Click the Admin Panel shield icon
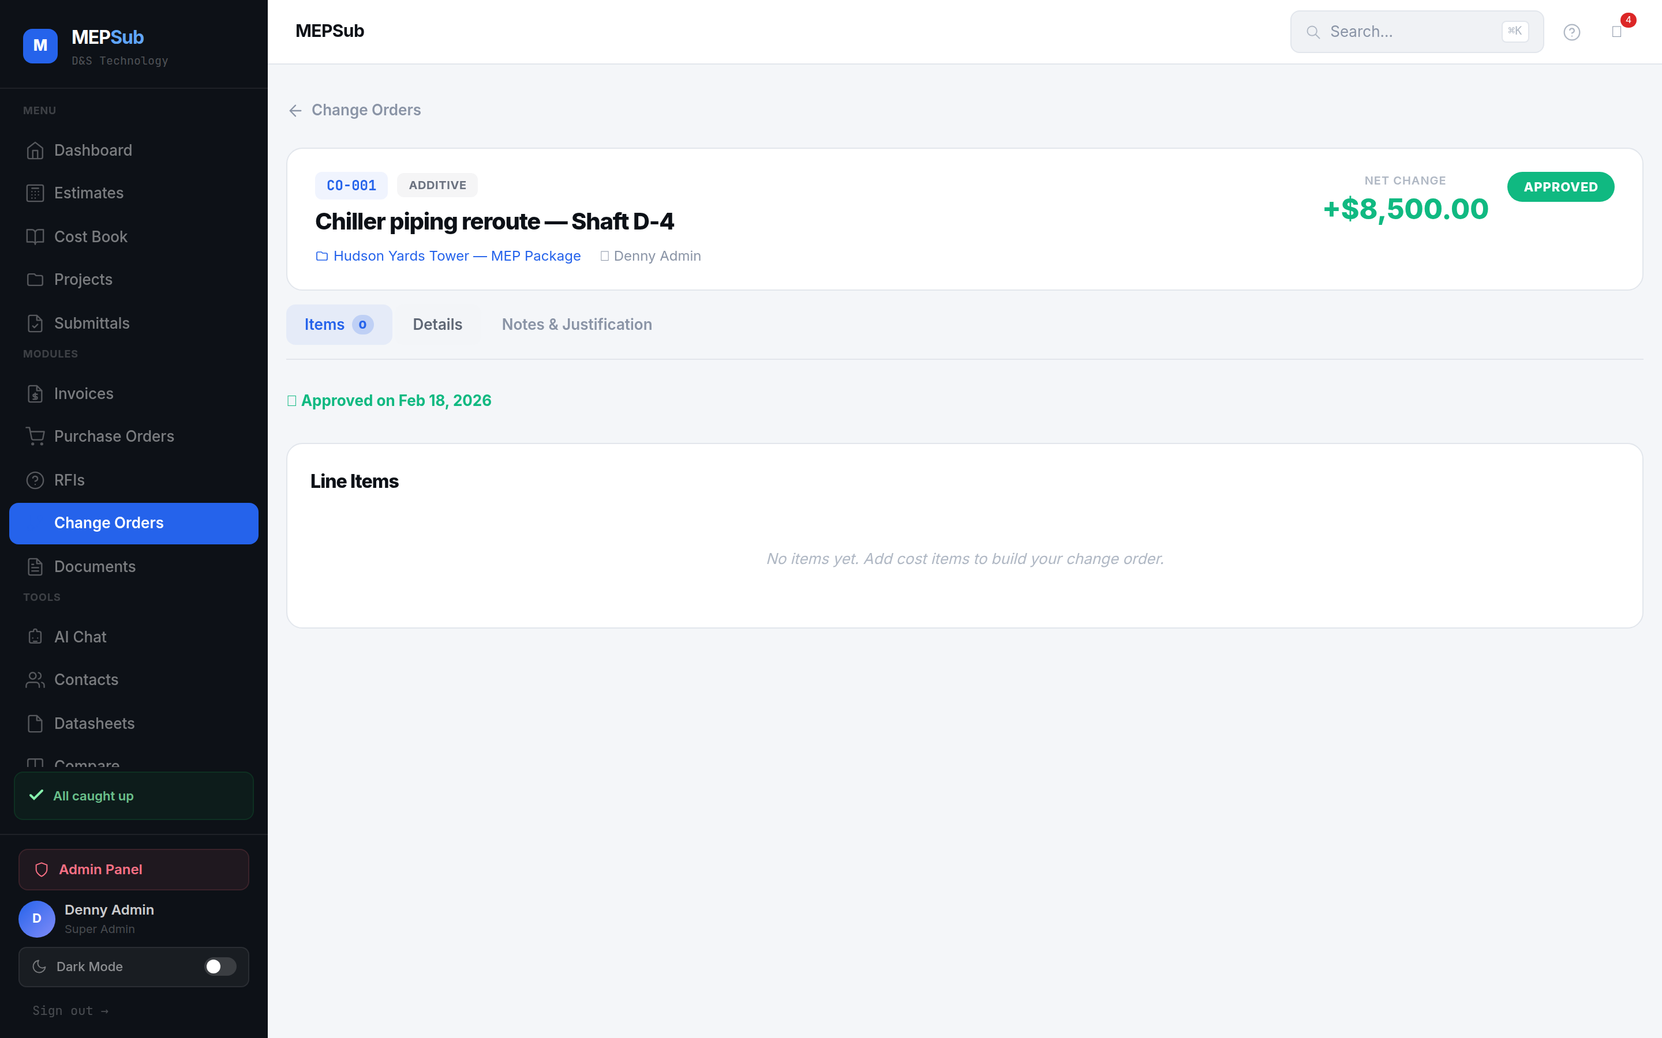 41,870
